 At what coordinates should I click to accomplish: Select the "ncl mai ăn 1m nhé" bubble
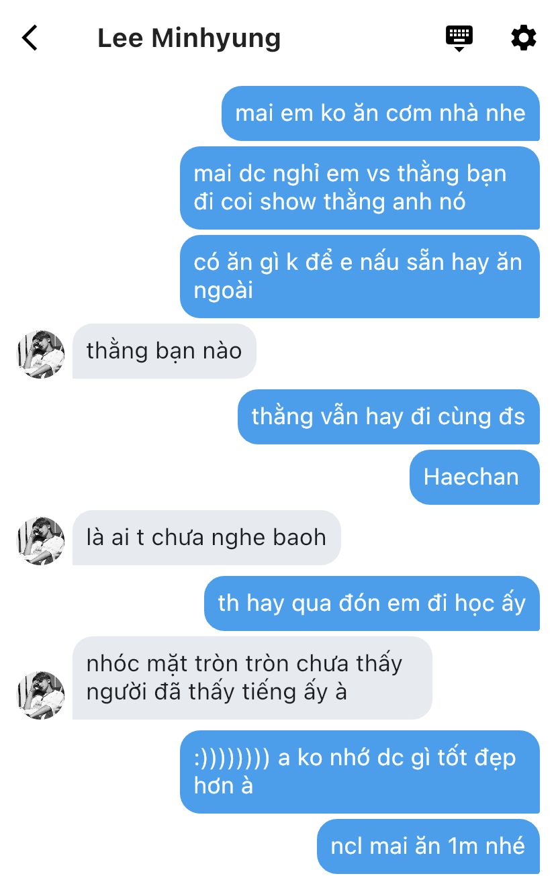coord(428,846)
